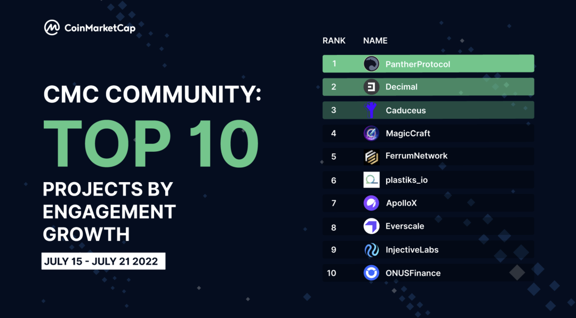The height and width of the screenshot is (318, 576).
Task: Click the CoinMarketCap brand text
Action: click(x=100, y=28)
